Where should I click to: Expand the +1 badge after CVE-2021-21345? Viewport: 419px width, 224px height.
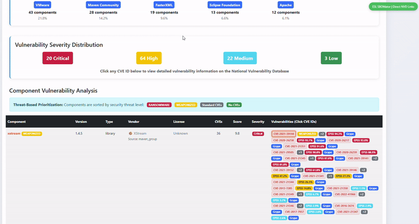pos(311,158)
